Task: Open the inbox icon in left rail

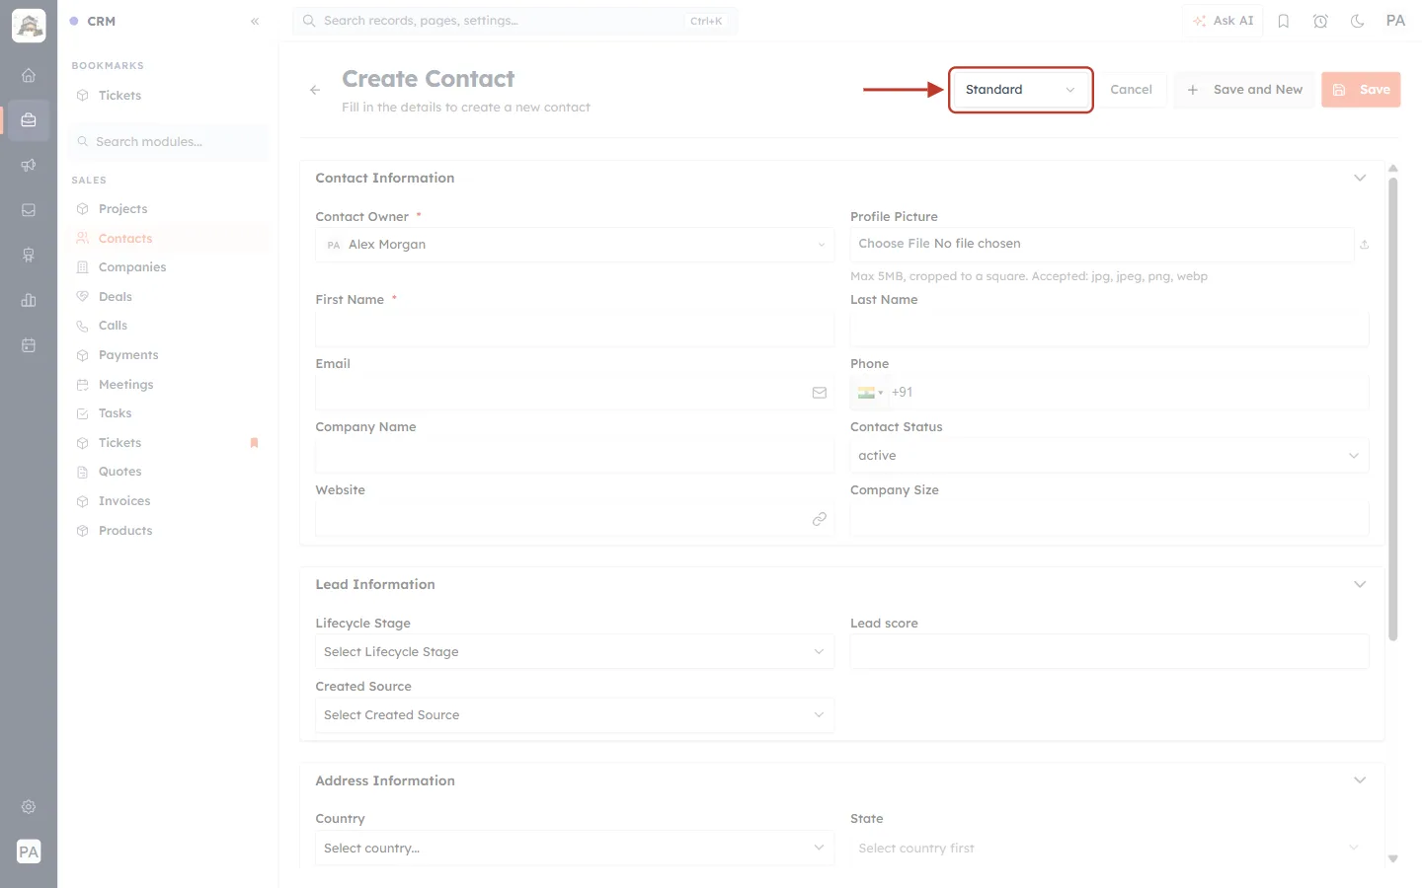Action: click(x=29, y=210)
